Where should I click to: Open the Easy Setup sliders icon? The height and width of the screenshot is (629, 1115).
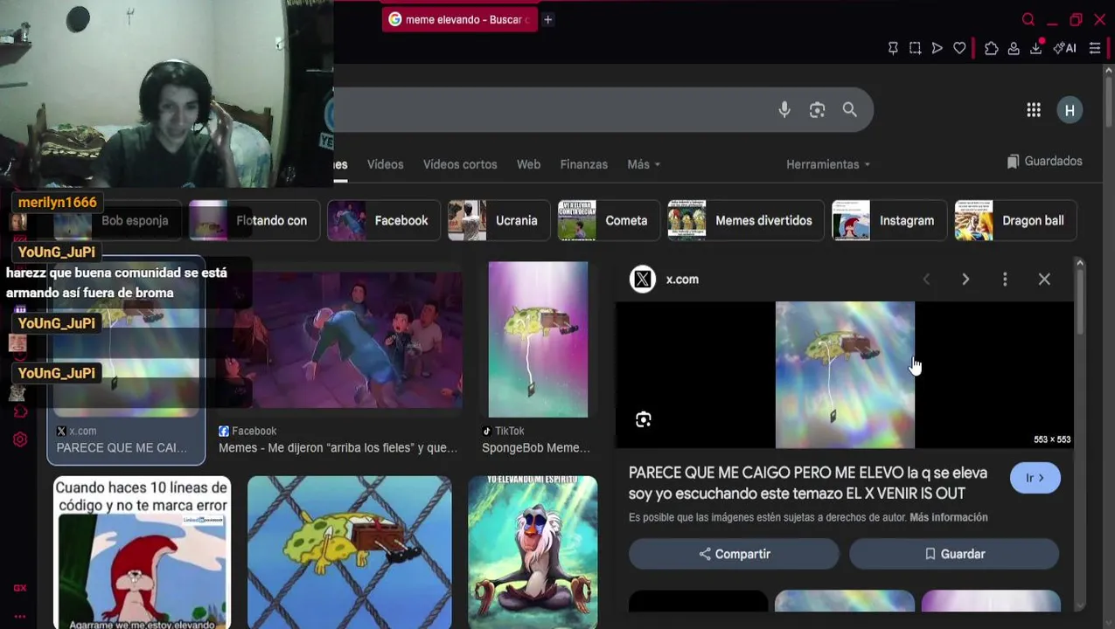click(1095, 48)
